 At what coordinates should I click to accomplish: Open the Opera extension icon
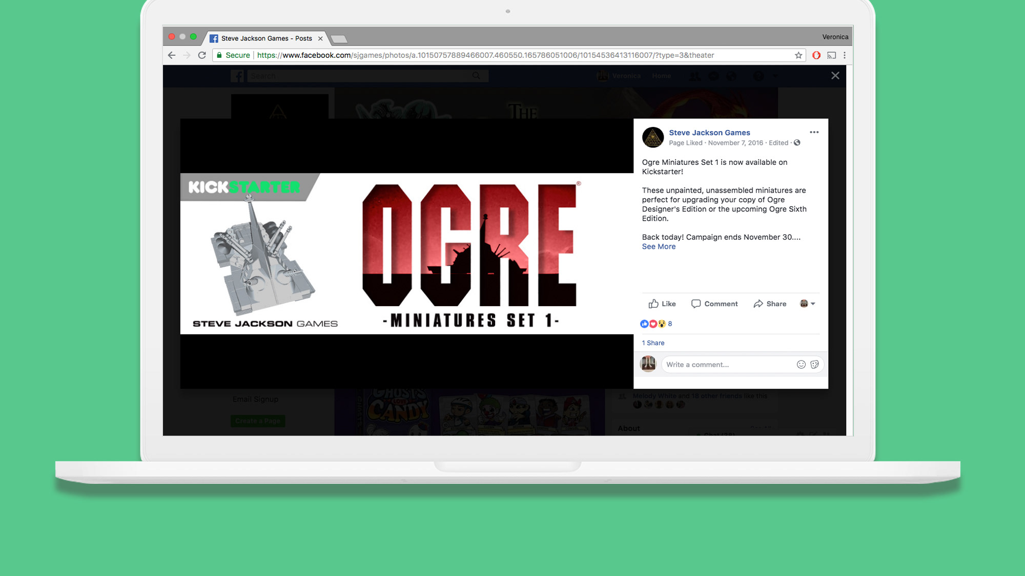click(816, 55)
